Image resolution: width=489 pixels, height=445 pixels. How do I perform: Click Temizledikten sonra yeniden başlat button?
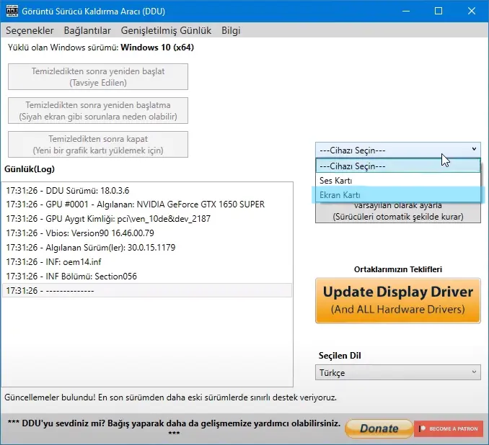[98, 76]
